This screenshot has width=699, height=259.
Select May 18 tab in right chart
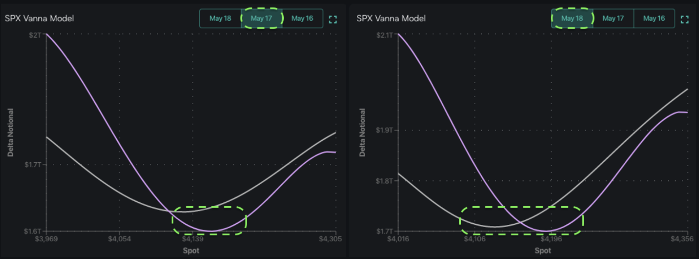[572, 18]
